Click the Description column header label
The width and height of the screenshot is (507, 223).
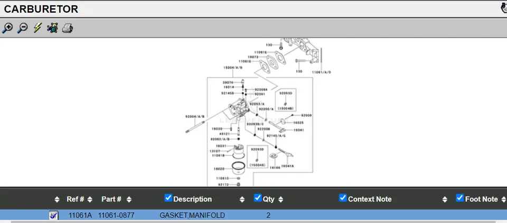point(192,199)
